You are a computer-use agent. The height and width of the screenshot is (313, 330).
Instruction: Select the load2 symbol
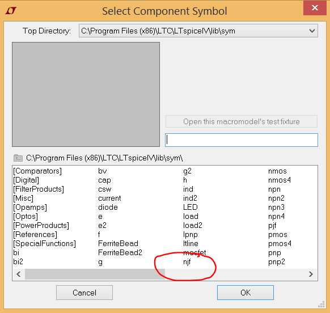193,226
